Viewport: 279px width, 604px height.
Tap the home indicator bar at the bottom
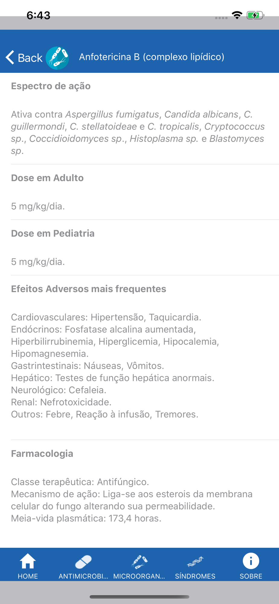coord(139,597)
